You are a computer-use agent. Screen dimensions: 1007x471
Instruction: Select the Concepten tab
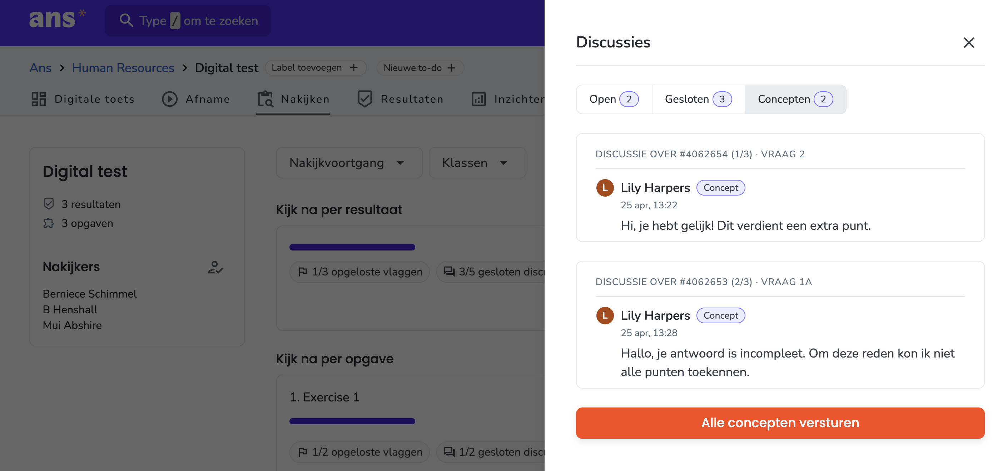[x=795, y=99]
